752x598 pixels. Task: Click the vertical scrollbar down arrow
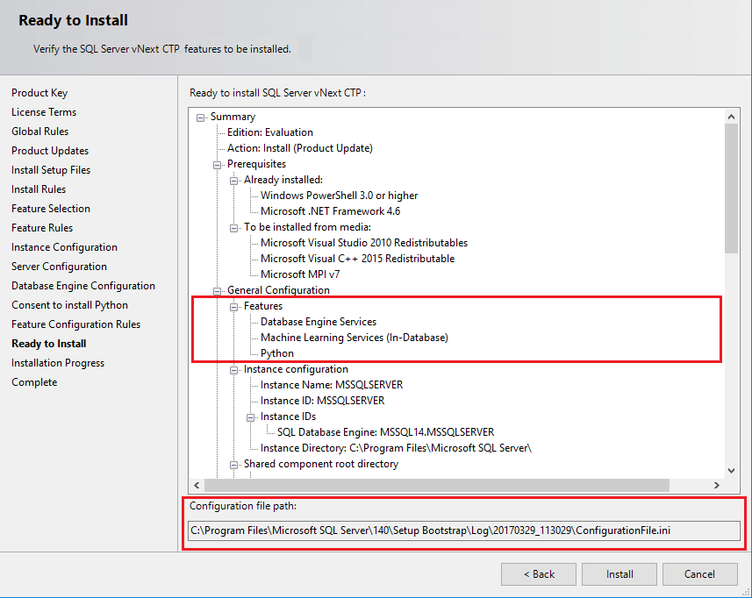pyautogui.click(x=731, y=470)
